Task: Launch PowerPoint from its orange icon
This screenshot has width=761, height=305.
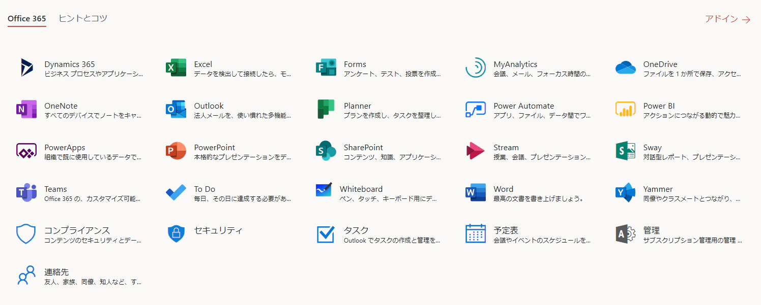Action: click(x=176, y=151)
